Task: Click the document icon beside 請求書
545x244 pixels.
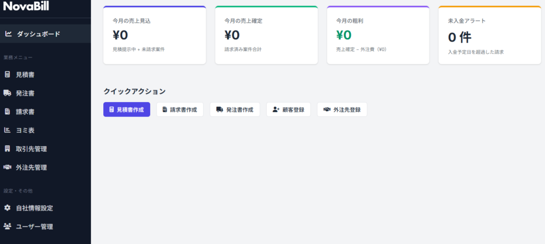Action: coord(7,112)
